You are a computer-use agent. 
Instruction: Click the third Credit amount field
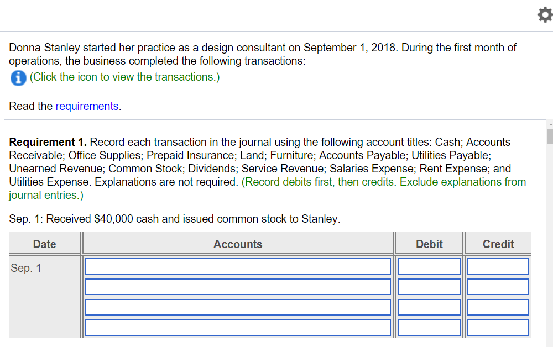[498, 307]
